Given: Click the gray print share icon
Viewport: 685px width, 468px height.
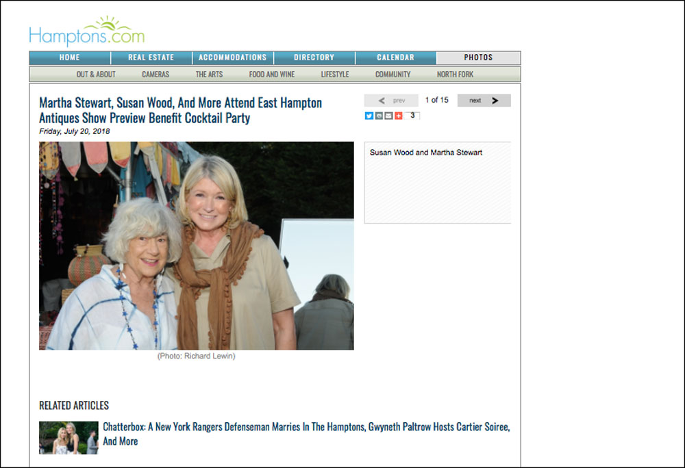Looking at the screenshot, I should (379, 116).
